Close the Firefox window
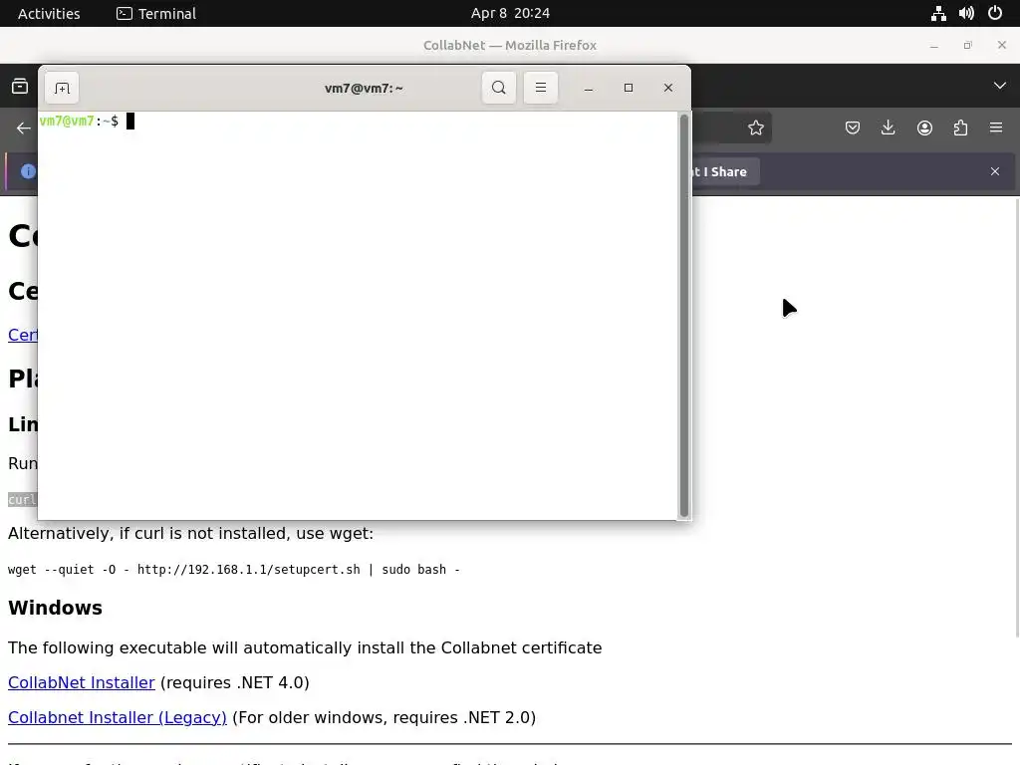Screen dimensions: 1020x765 point(1002,46)
